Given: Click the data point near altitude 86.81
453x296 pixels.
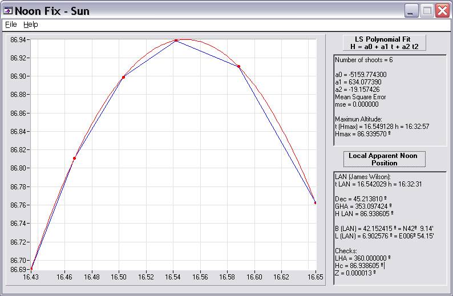Looking at the screenshot, I should pos(74,159).
